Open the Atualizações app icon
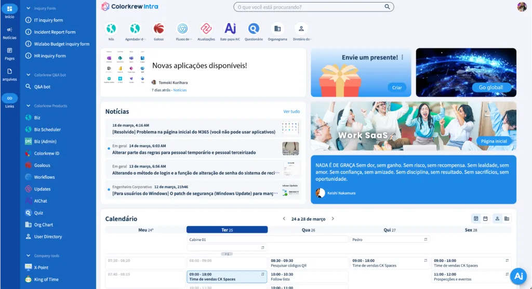 click(x=206, y=29)
